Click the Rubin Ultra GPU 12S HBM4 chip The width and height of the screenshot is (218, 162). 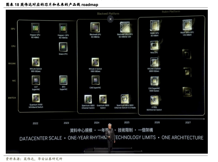tap(187, 25)
